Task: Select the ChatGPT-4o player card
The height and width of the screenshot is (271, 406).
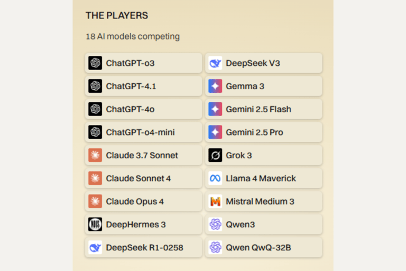Action: pos(143,109)
